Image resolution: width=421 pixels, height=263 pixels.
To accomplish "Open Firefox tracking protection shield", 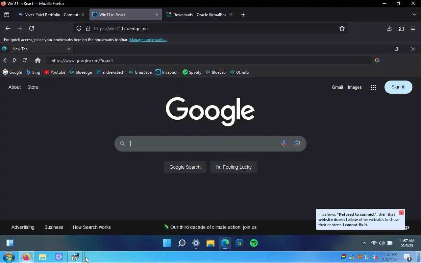I will tap(79, 29).
